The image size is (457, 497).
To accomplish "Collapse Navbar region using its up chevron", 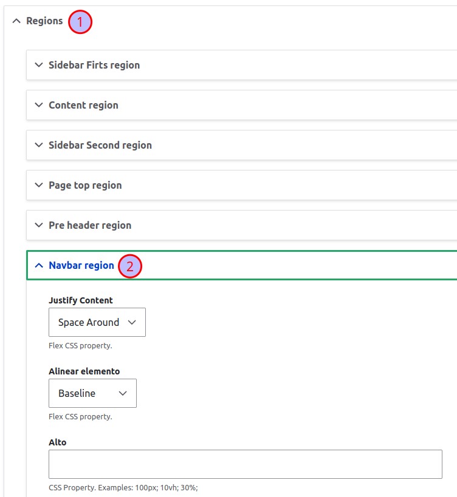I will (x=39, y=265).
